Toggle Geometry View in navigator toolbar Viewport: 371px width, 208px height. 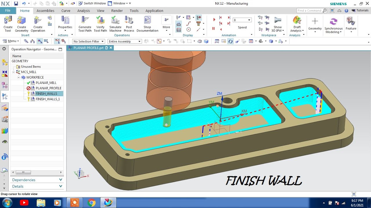coord(39,41)
